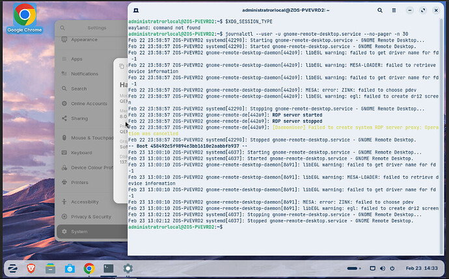This screenshot has height=279, width=449.
Task: Click the Settings search icon
Action: tap(62, 28)
